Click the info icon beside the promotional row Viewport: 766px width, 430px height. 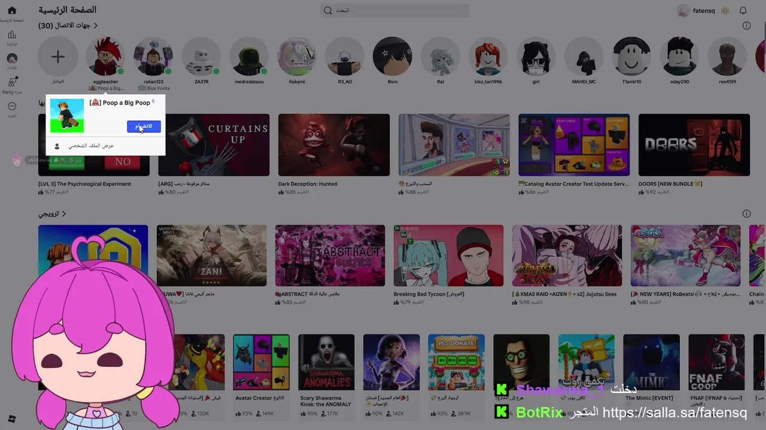pos(746,214)
